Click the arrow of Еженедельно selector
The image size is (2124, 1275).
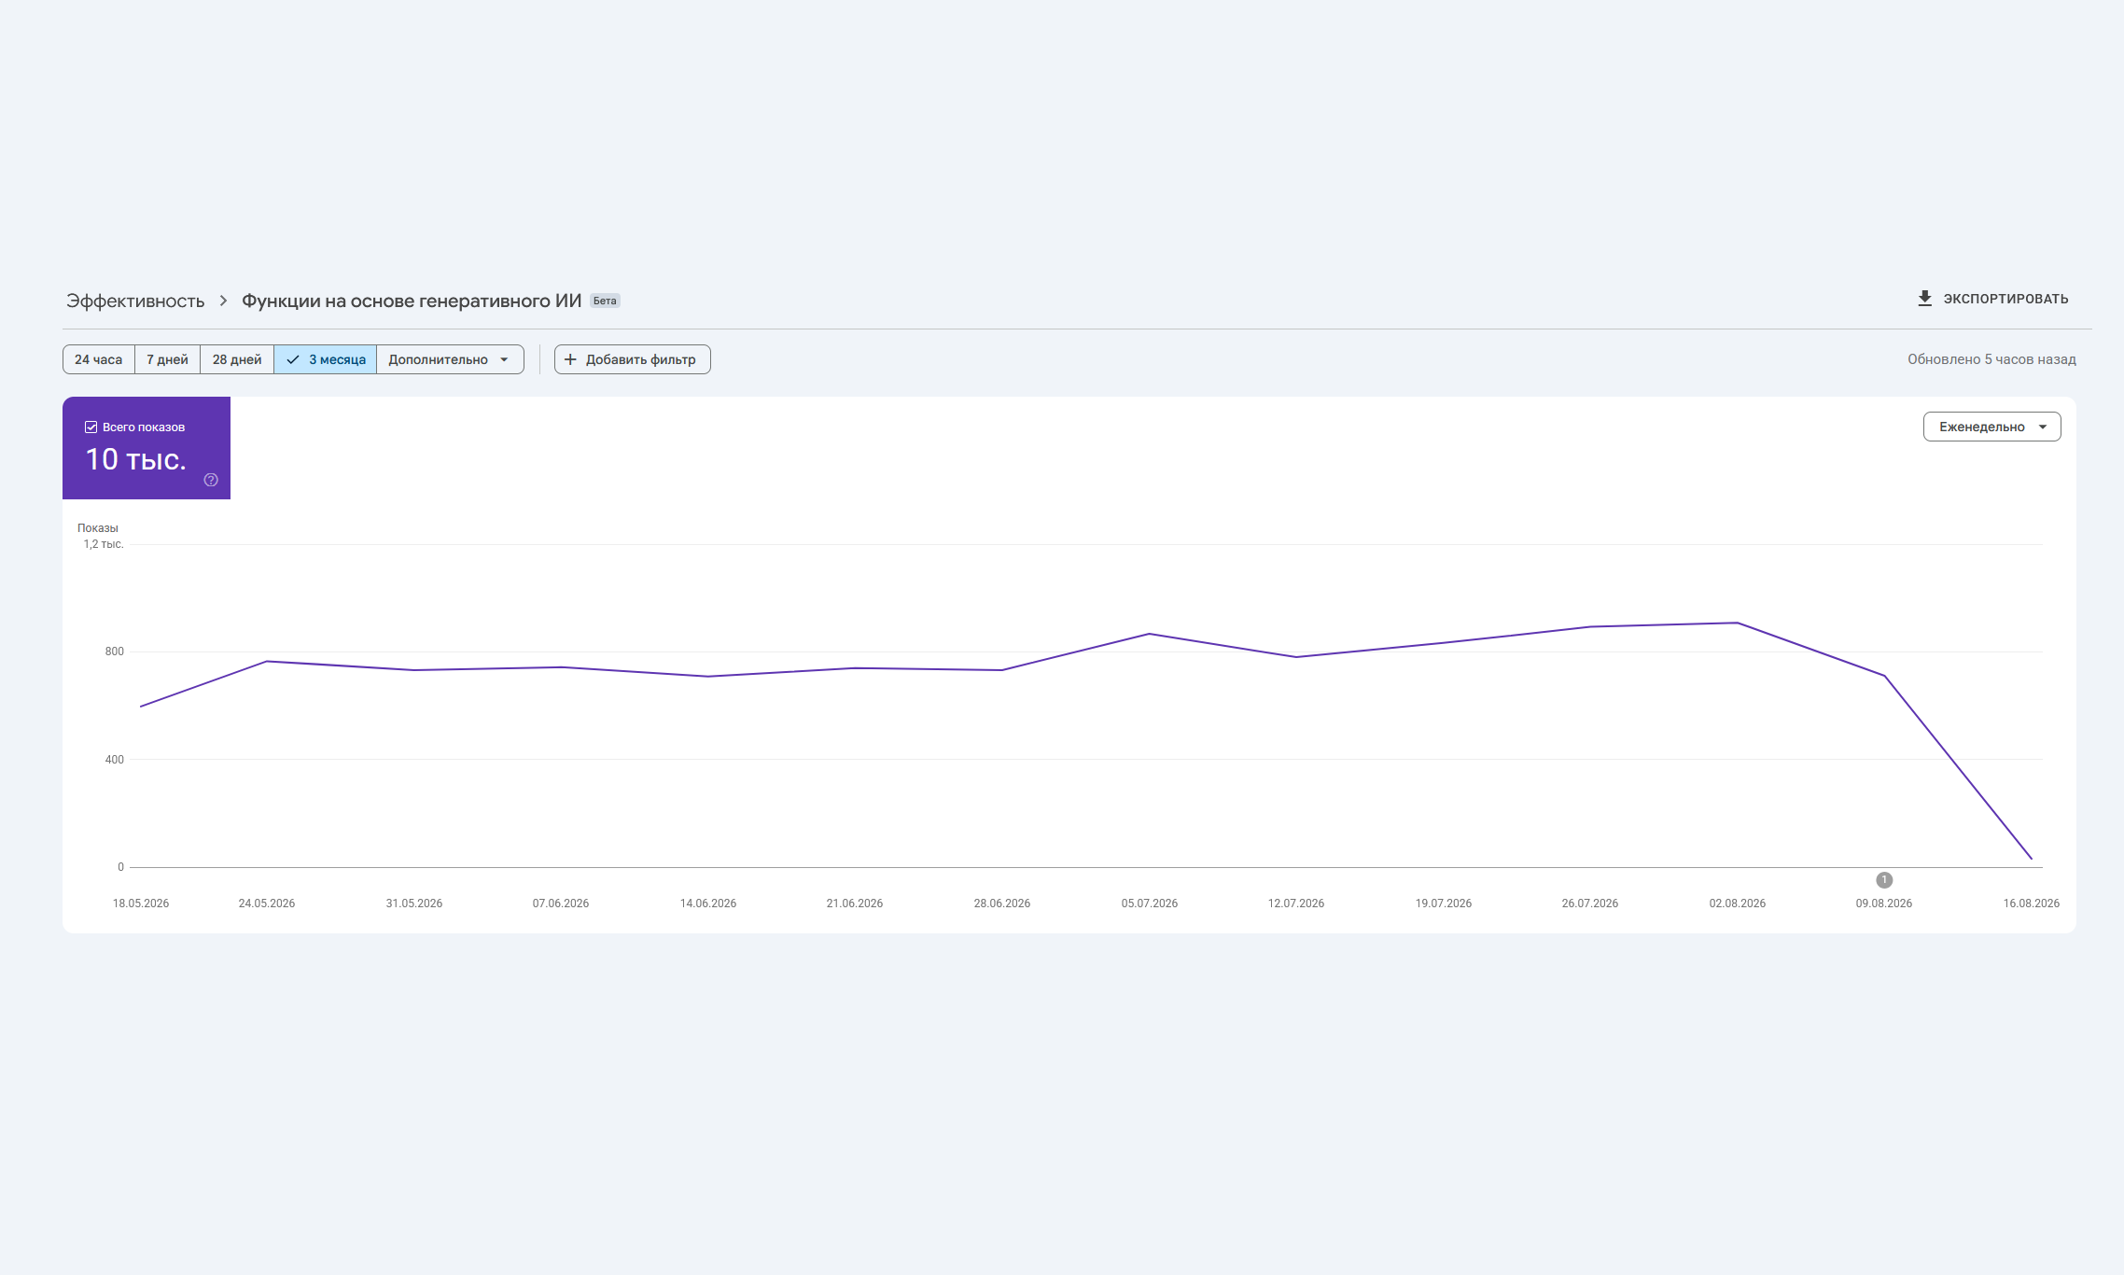pos(2043,427)
